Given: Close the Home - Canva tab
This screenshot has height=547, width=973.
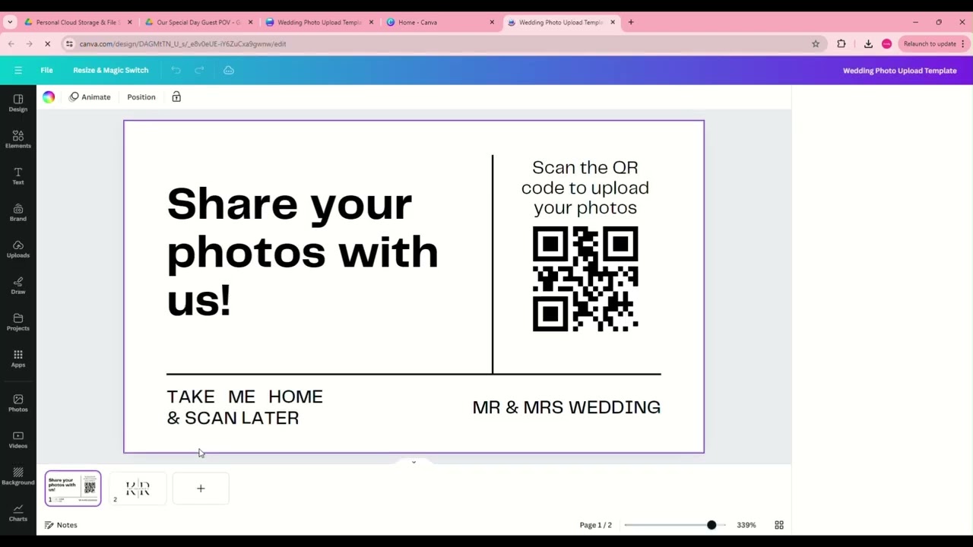Looking at the screenshot, I should point(492,22).
